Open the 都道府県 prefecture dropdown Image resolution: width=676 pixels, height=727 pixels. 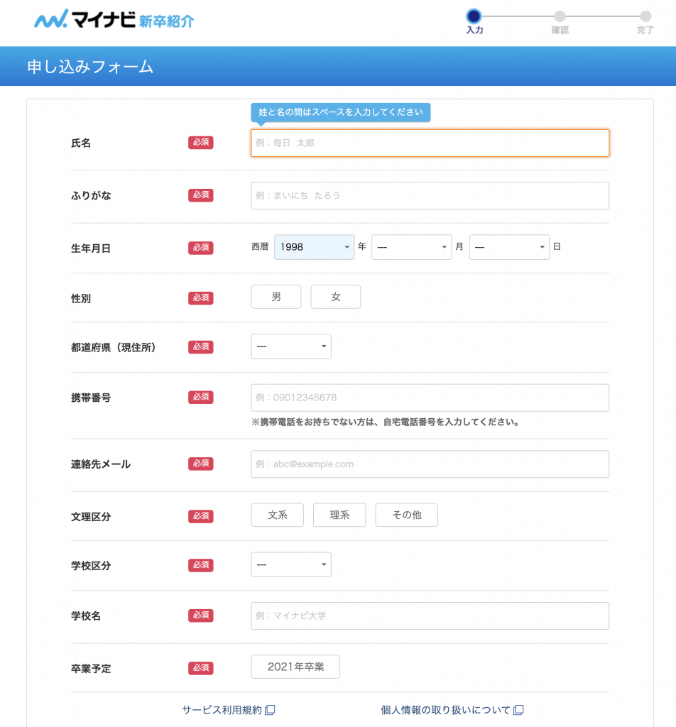click(x=291, y=346)
